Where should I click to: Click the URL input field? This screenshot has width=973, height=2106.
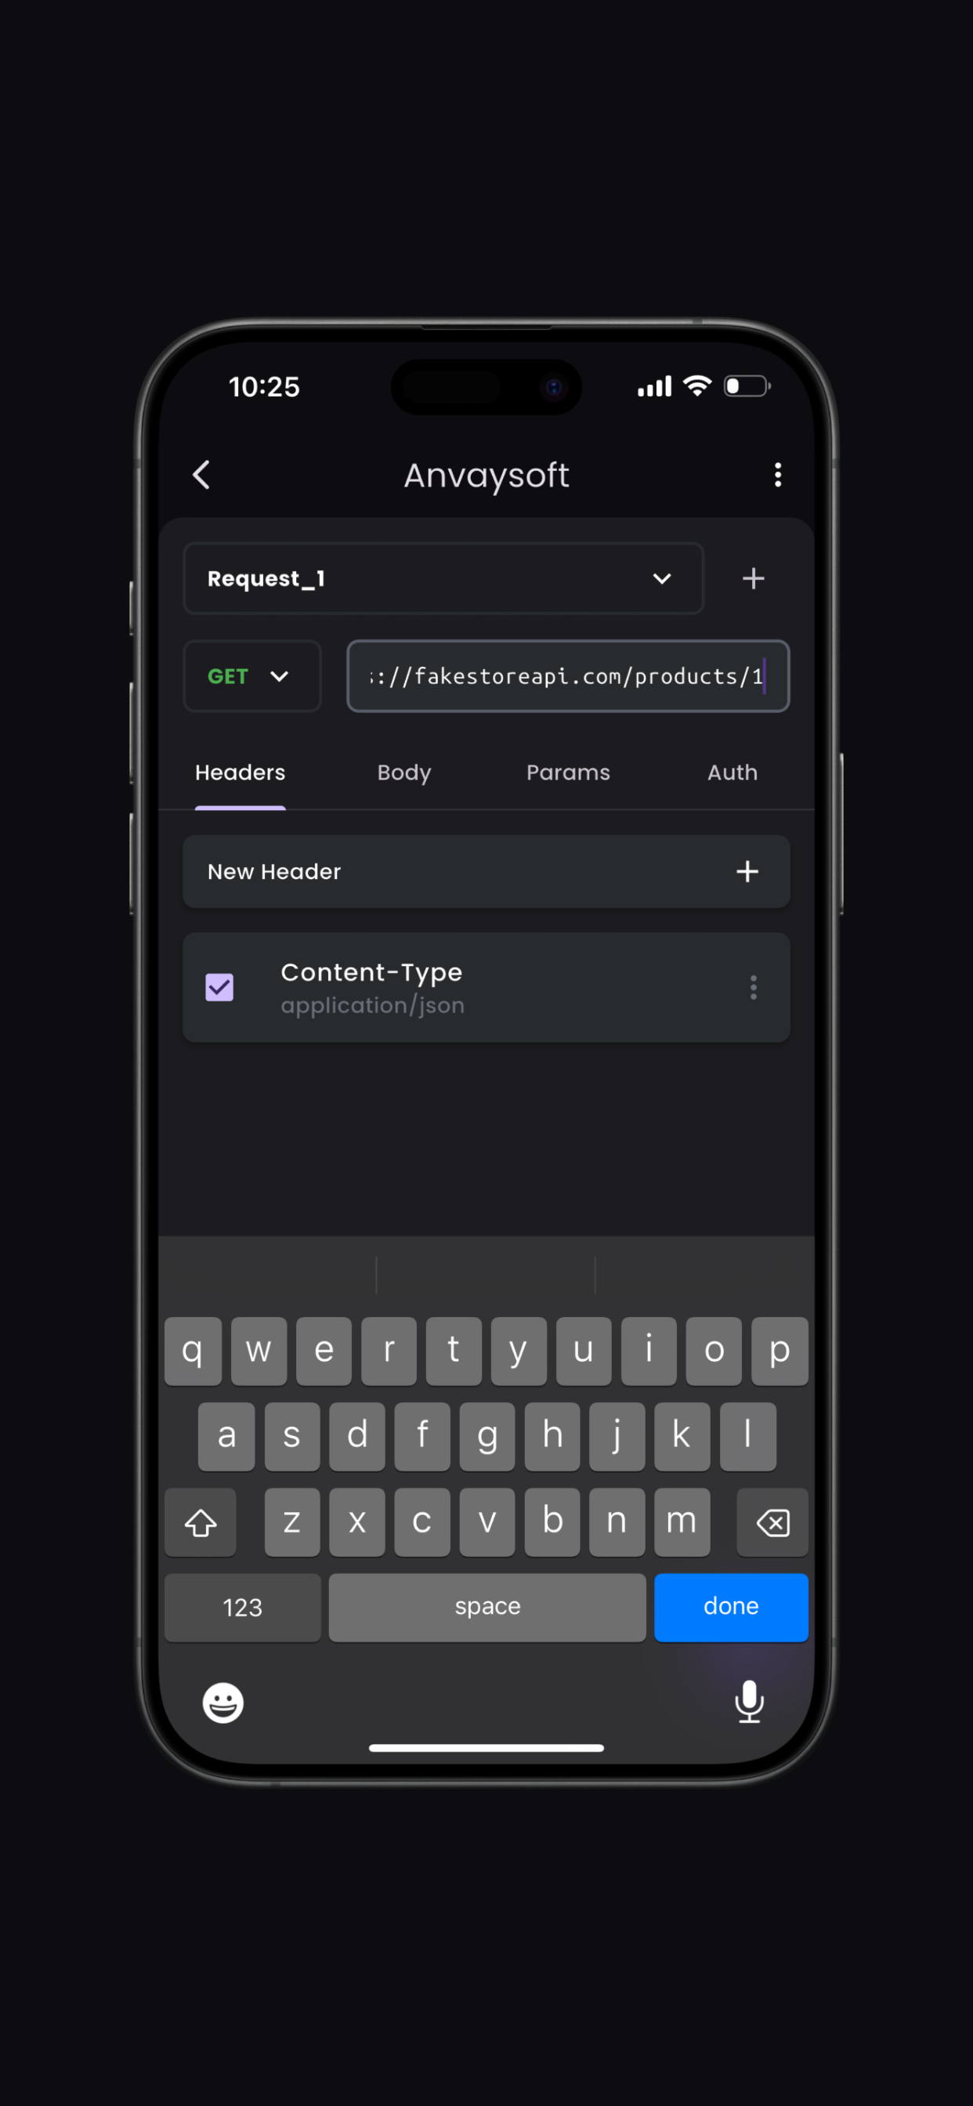point(568,676)
